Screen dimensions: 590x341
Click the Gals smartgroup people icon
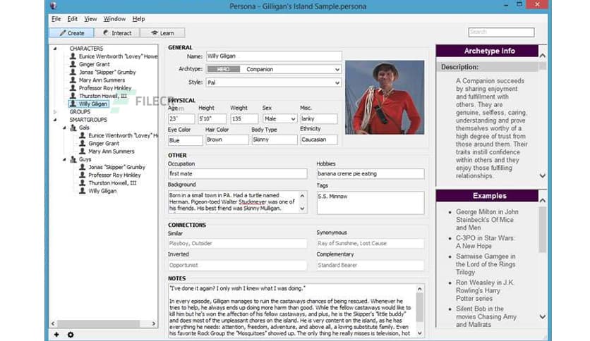[x=73, y=128]
